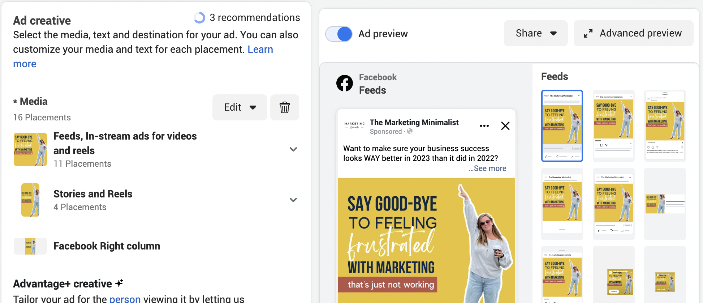Select middle Feeds thumbnail in third row

tap(614, 274)
